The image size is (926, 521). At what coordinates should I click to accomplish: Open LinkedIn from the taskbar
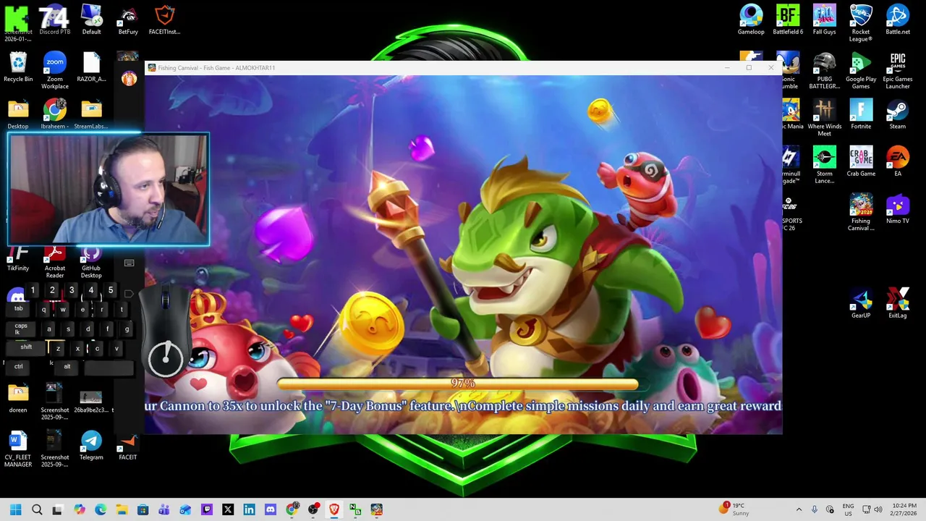pyautogui.click(x=249, y=509)
